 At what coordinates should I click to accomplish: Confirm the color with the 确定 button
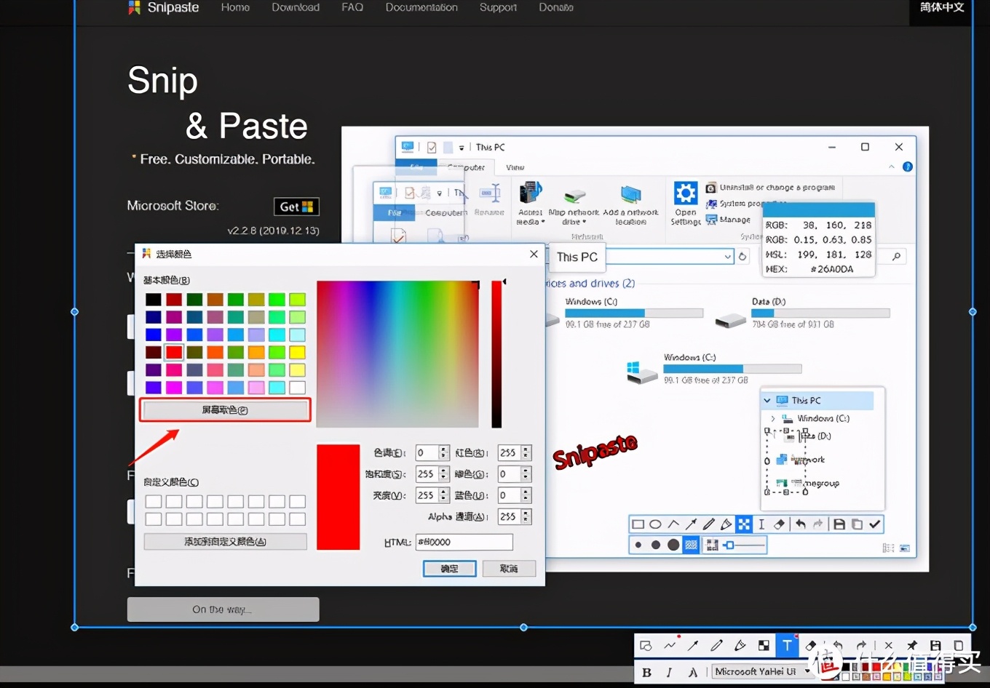(449, 568)
